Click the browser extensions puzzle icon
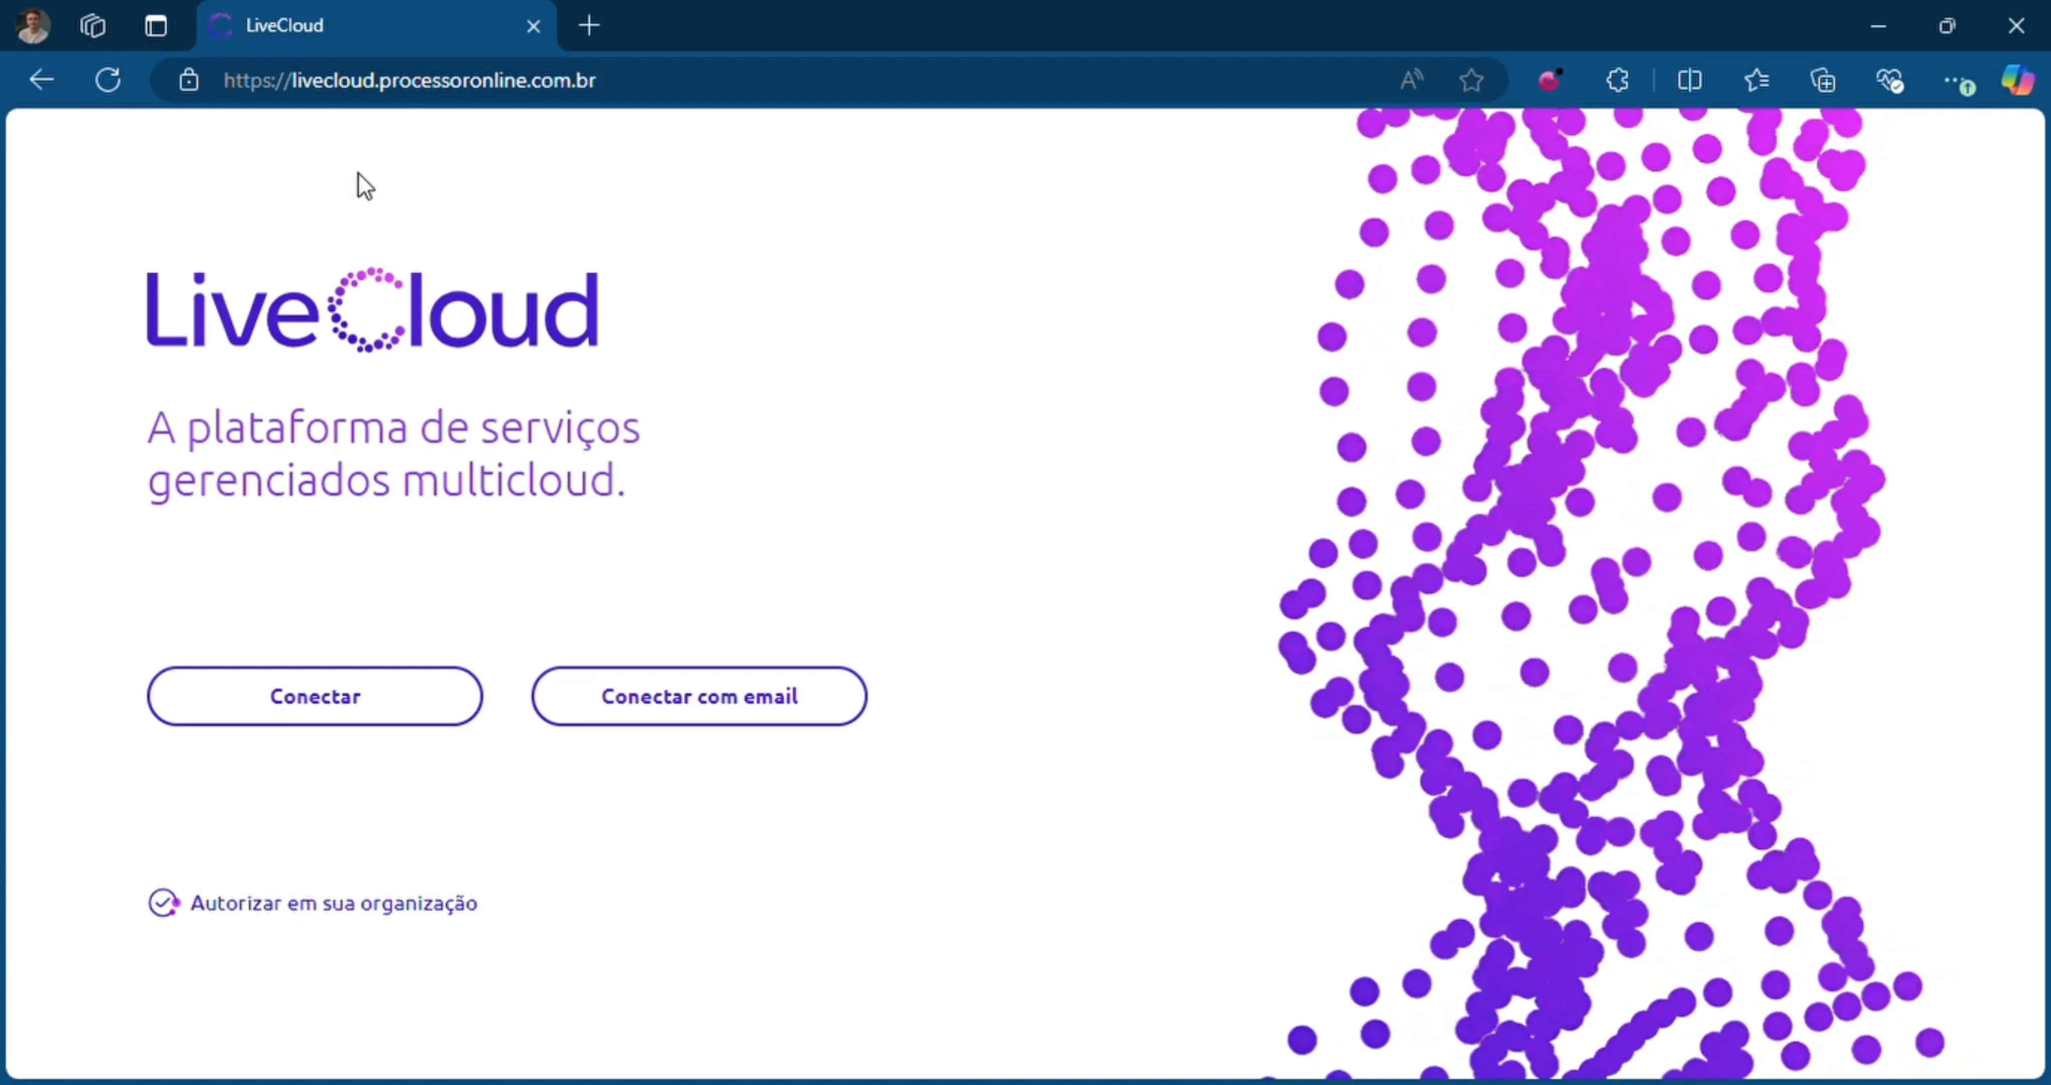 tap(1617, 79)
